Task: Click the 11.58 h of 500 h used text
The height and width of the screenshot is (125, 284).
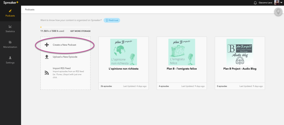Action: 52,31
